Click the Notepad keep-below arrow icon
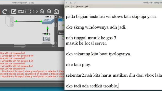This screenshot has height=91, width=162. click(71, 3)
